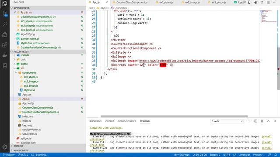280x157 pixels.
Task: Open setupTests.js file
Action: tap(30, 134)
